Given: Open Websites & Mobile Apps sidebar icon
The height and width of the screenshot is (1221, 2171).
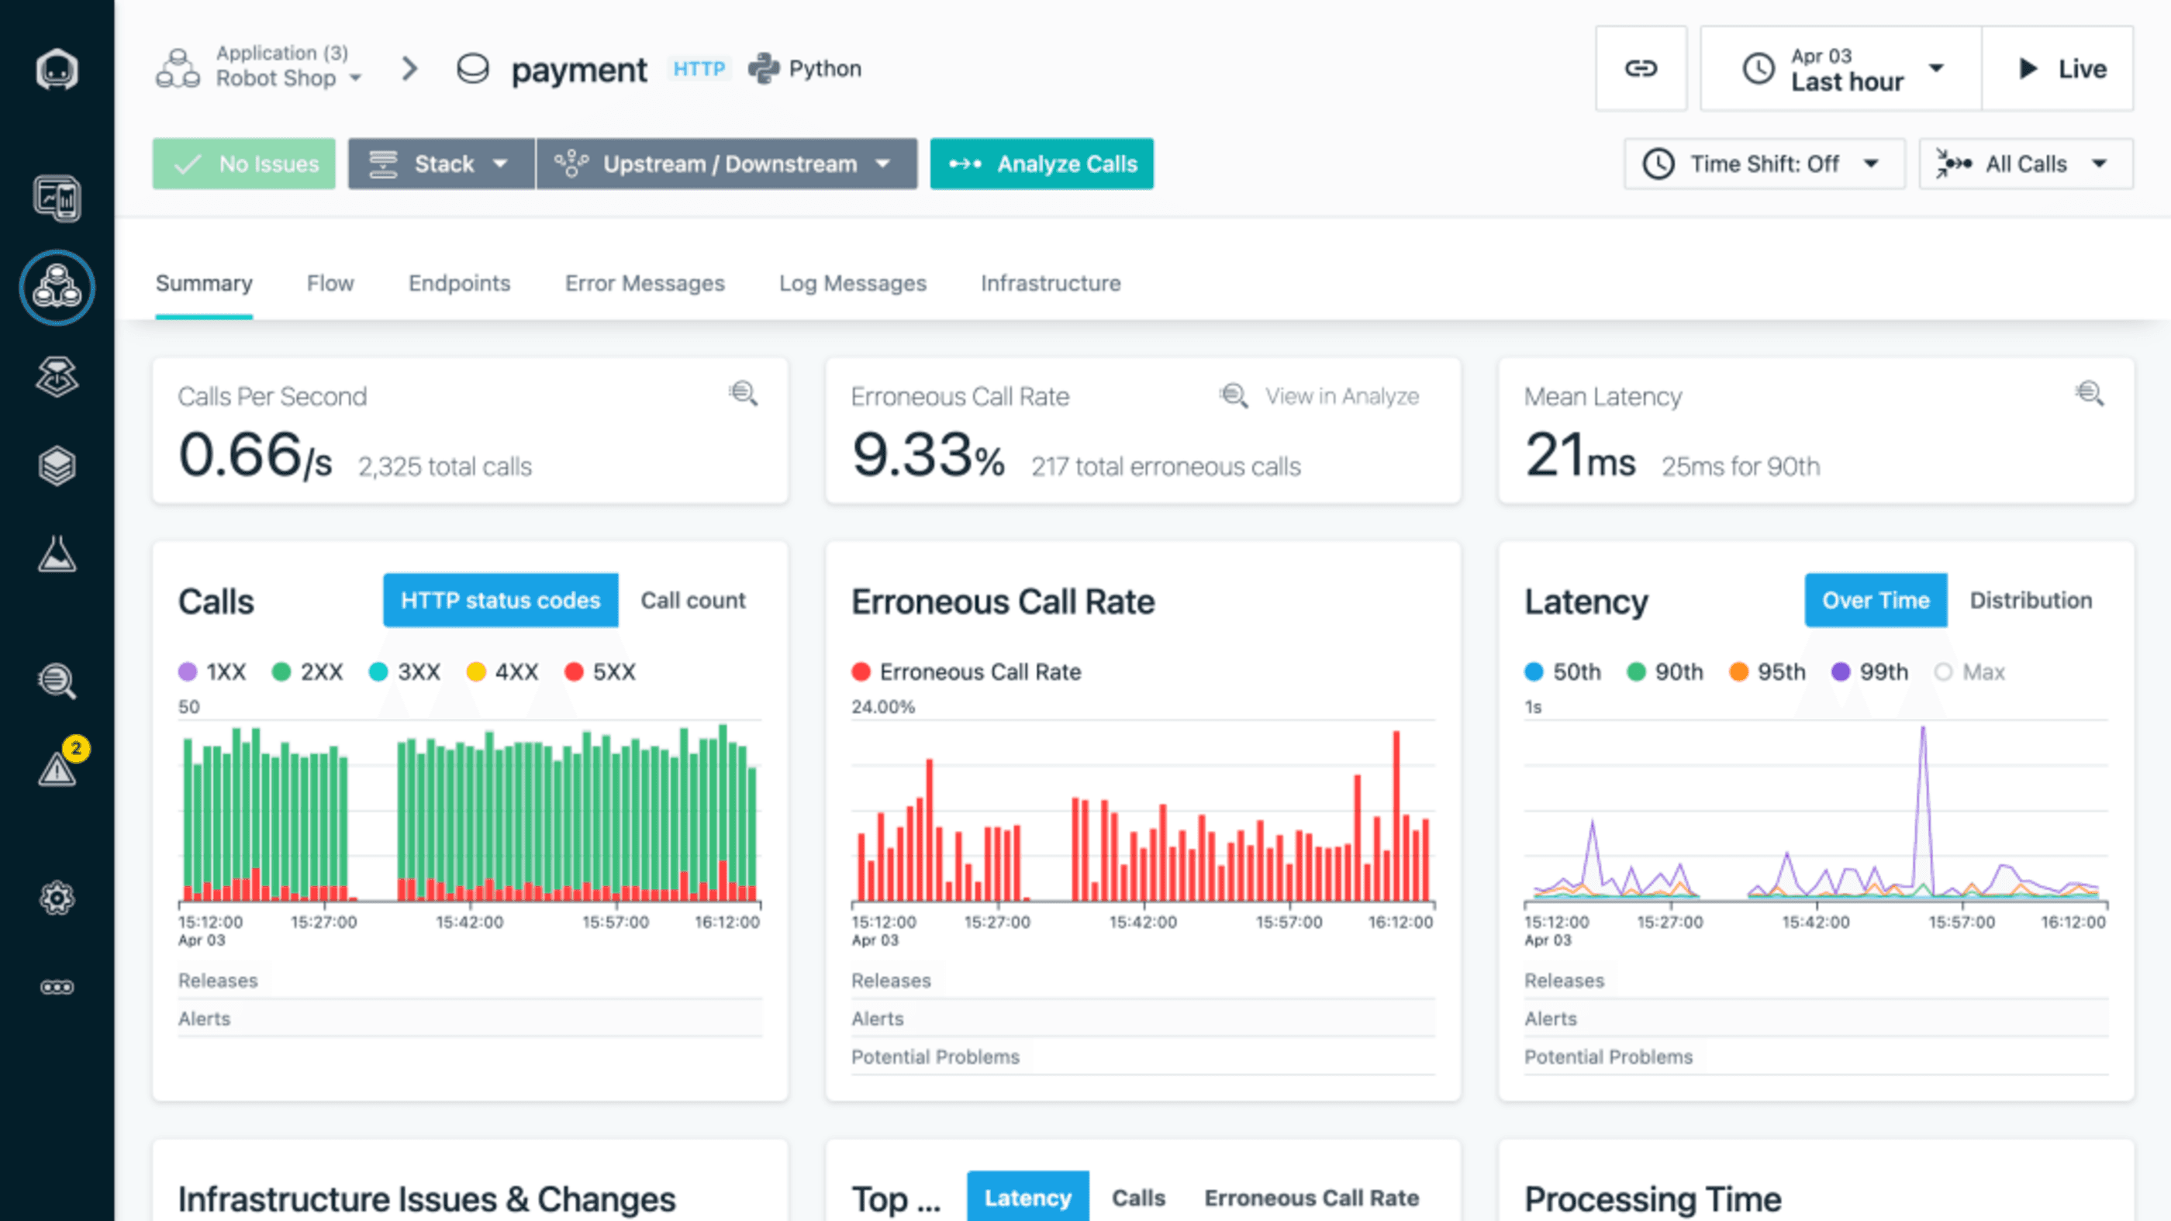Looking at the screenshot, I should click(x=57, y=199).
